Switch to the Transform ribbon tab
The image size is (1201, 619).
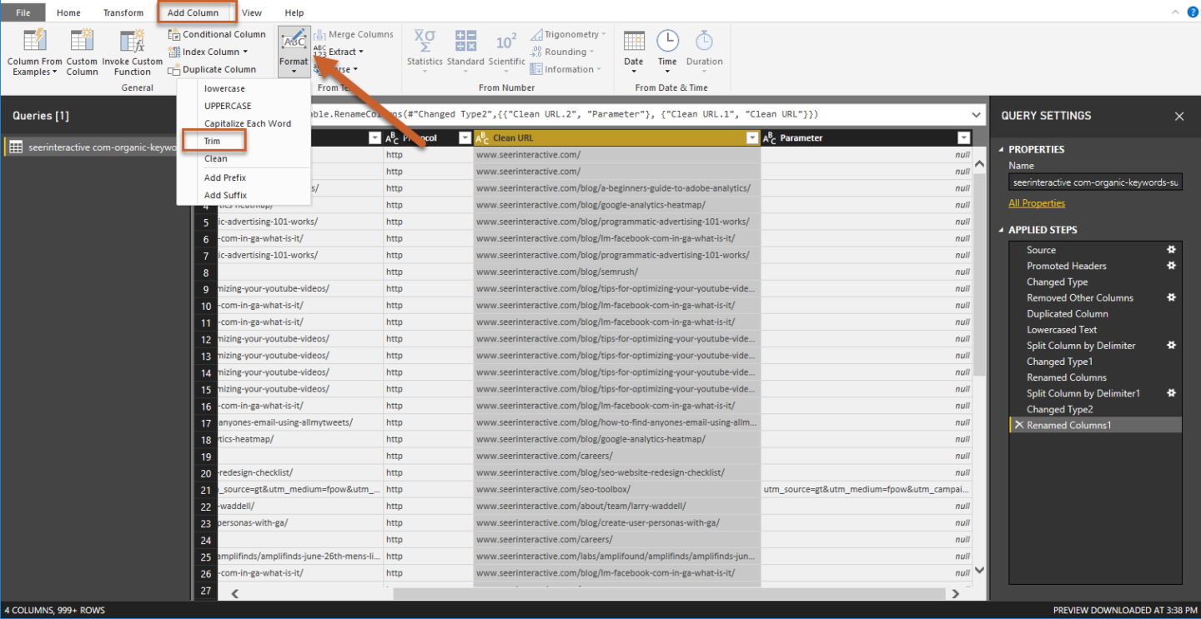tap(123, 12)
